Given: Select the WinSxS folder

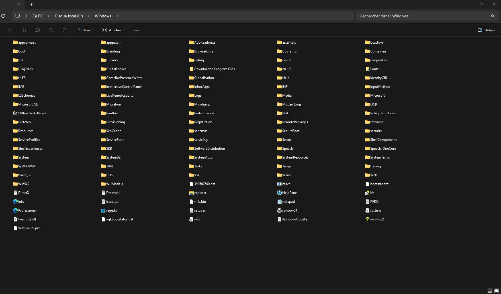Looking at the screenshot, I should pos(21,184).
